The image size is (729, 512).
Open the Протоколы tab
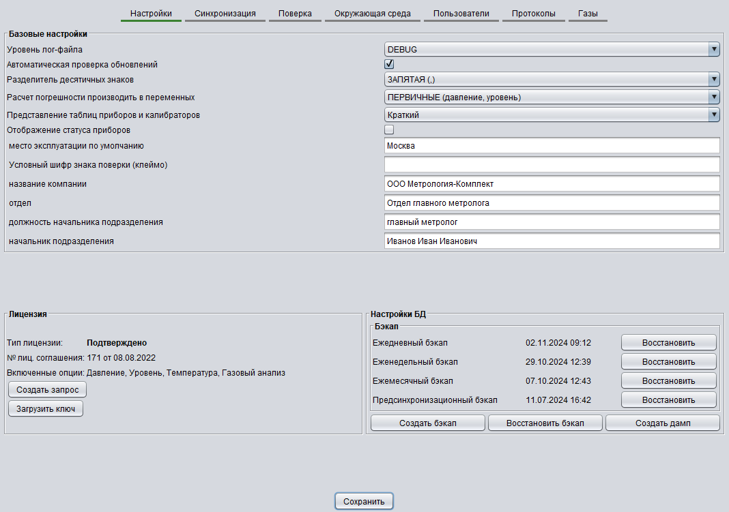(x=533, y=14)
